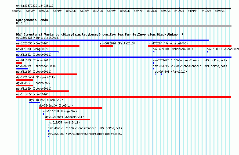Click the nsv611622 (Cooper2011) blue gain bar

tap(124, 57)
